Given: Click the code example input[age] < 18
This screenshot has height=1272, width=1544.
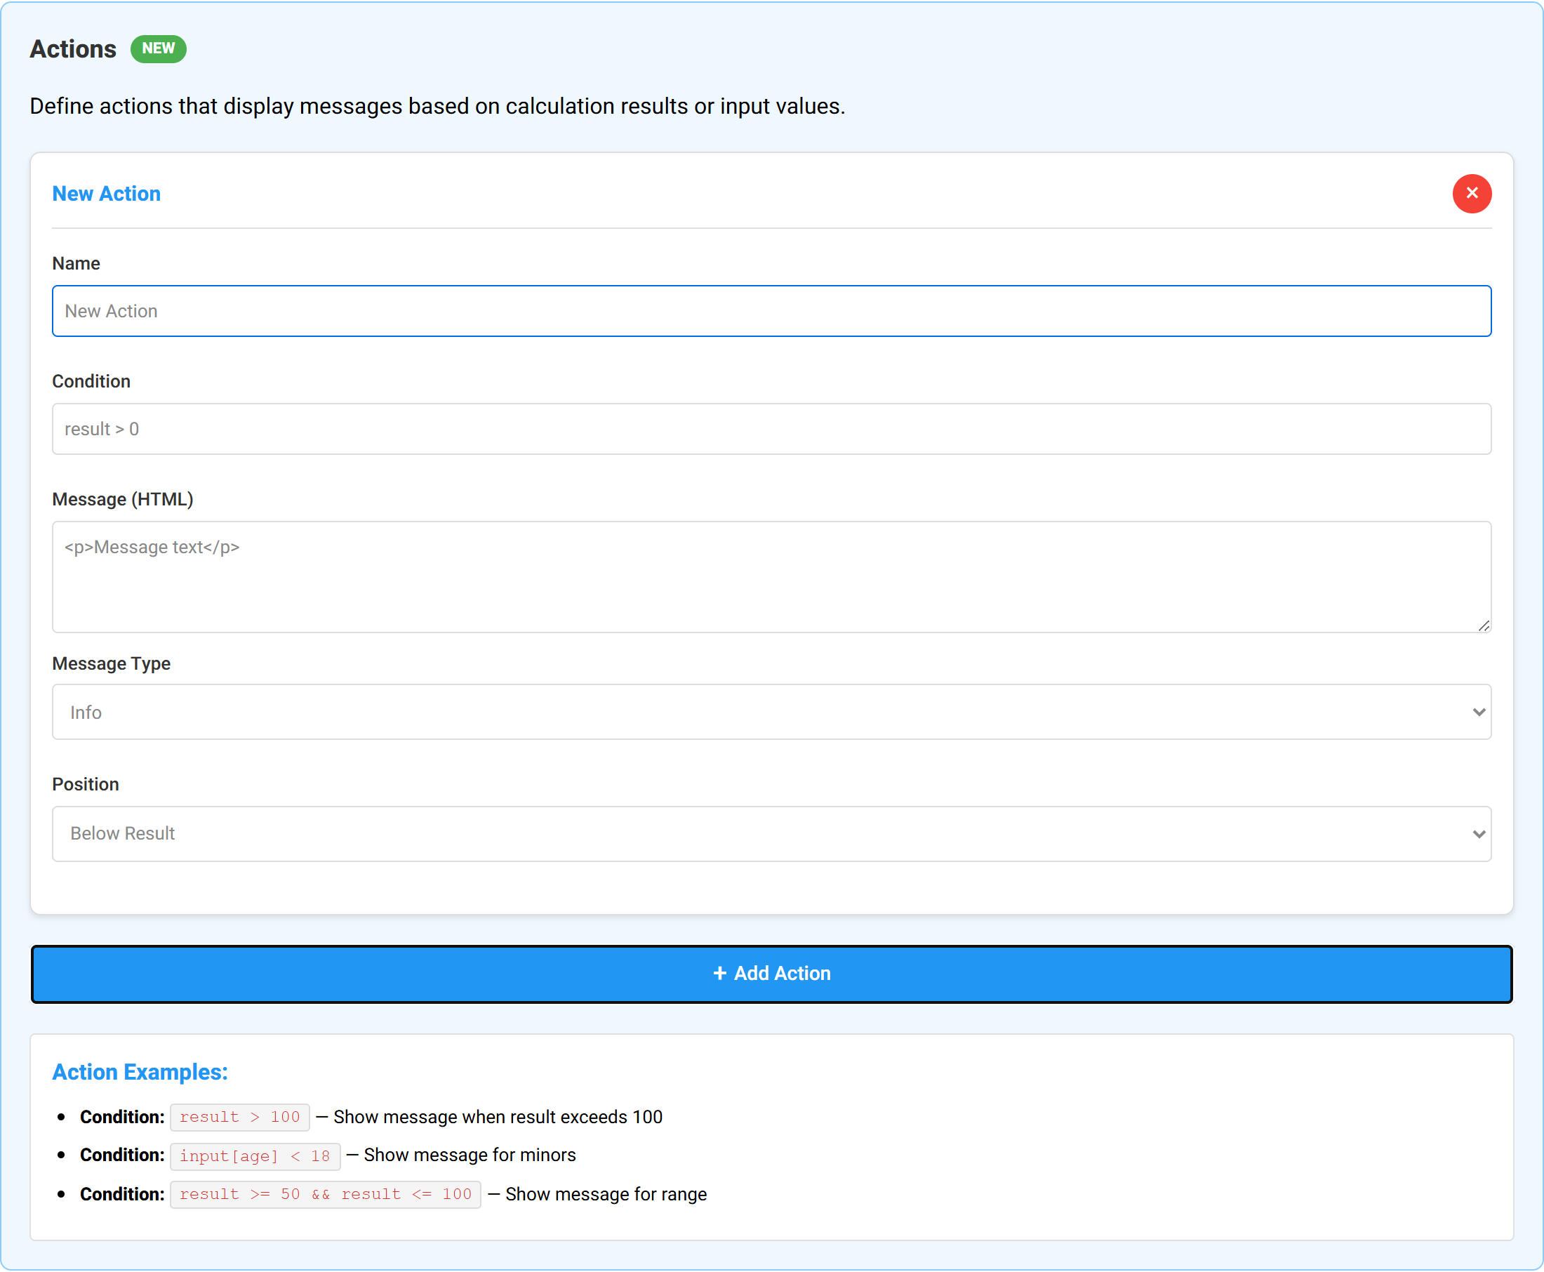Looking at the screenshot, I should tap(255, 1156).
